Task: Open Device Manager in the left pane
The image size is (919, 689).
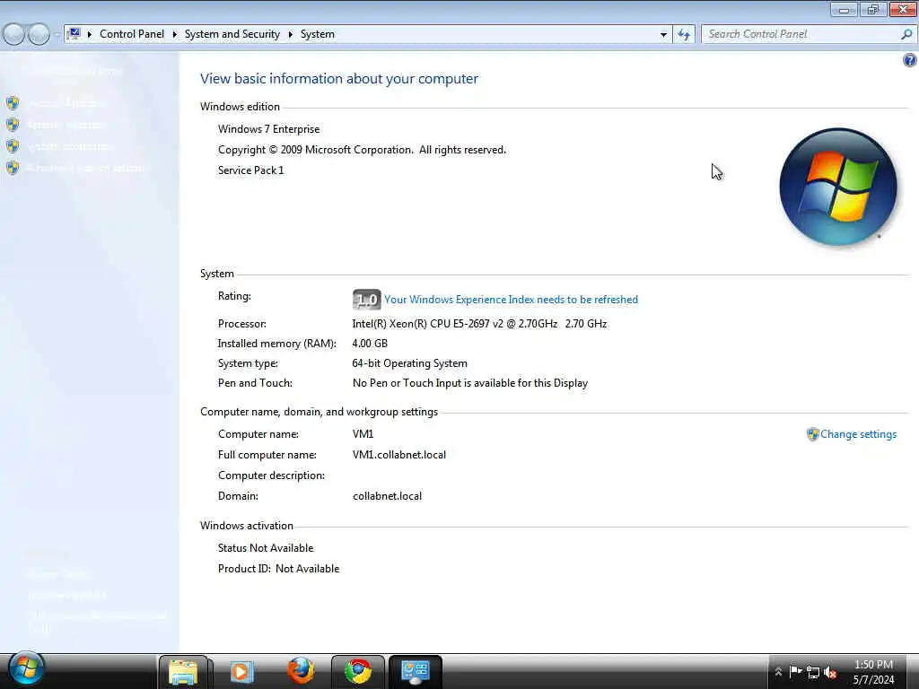Action: (65, 103)
